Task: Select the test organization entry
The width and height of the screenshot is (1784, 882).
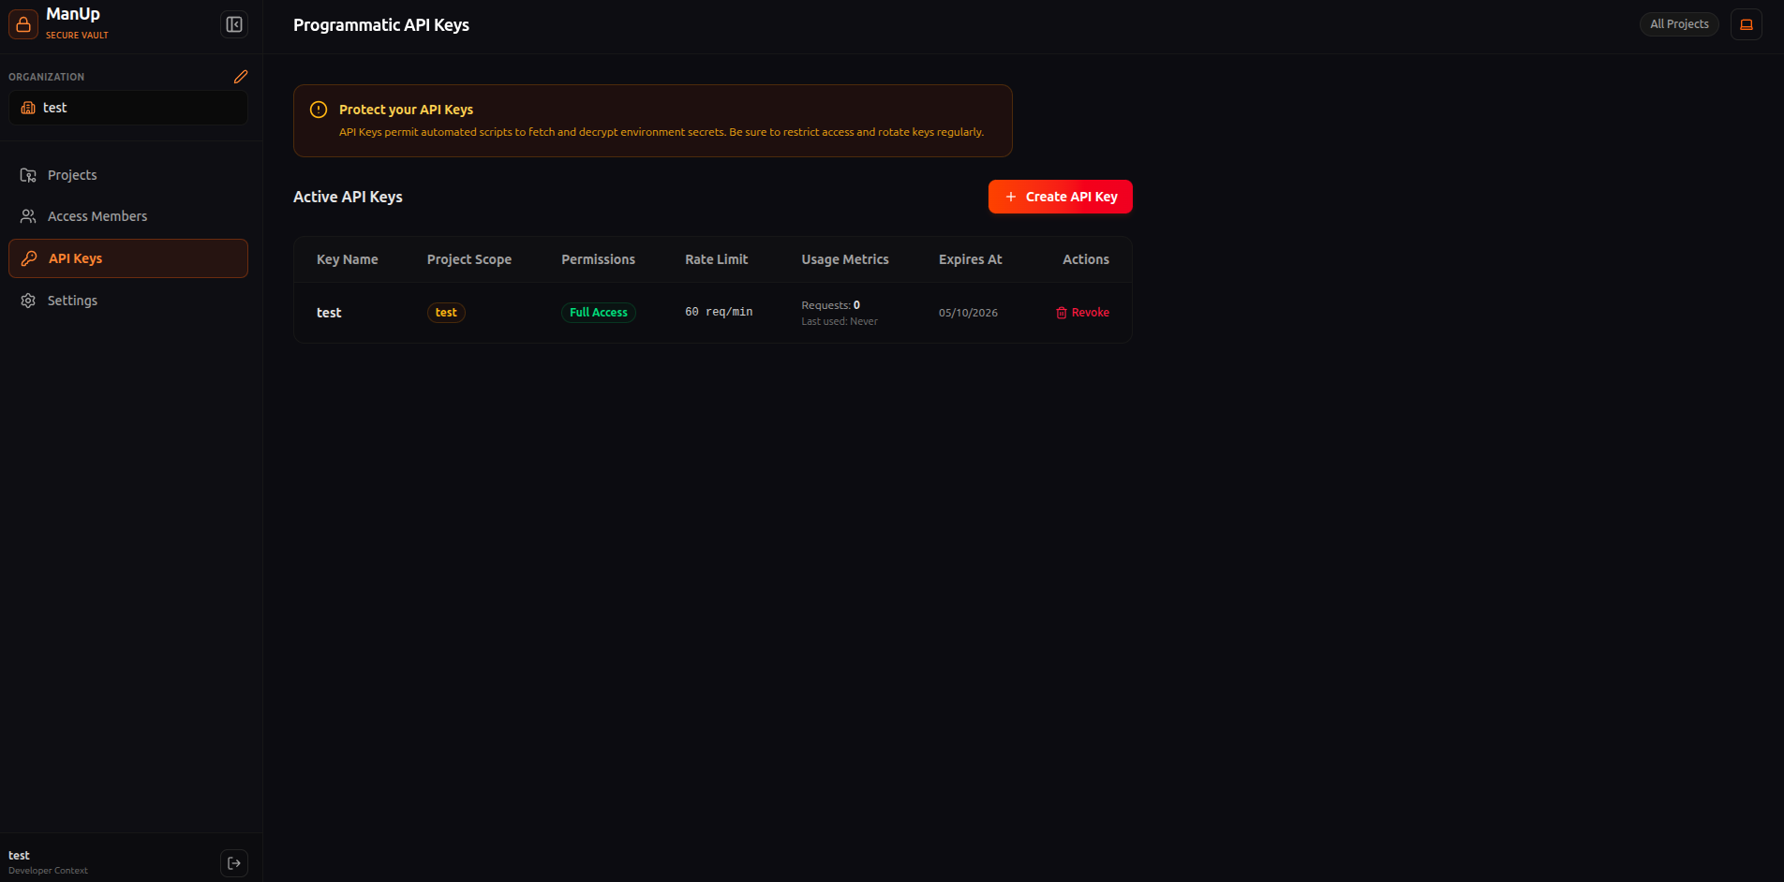Action: tap(128, 108)
